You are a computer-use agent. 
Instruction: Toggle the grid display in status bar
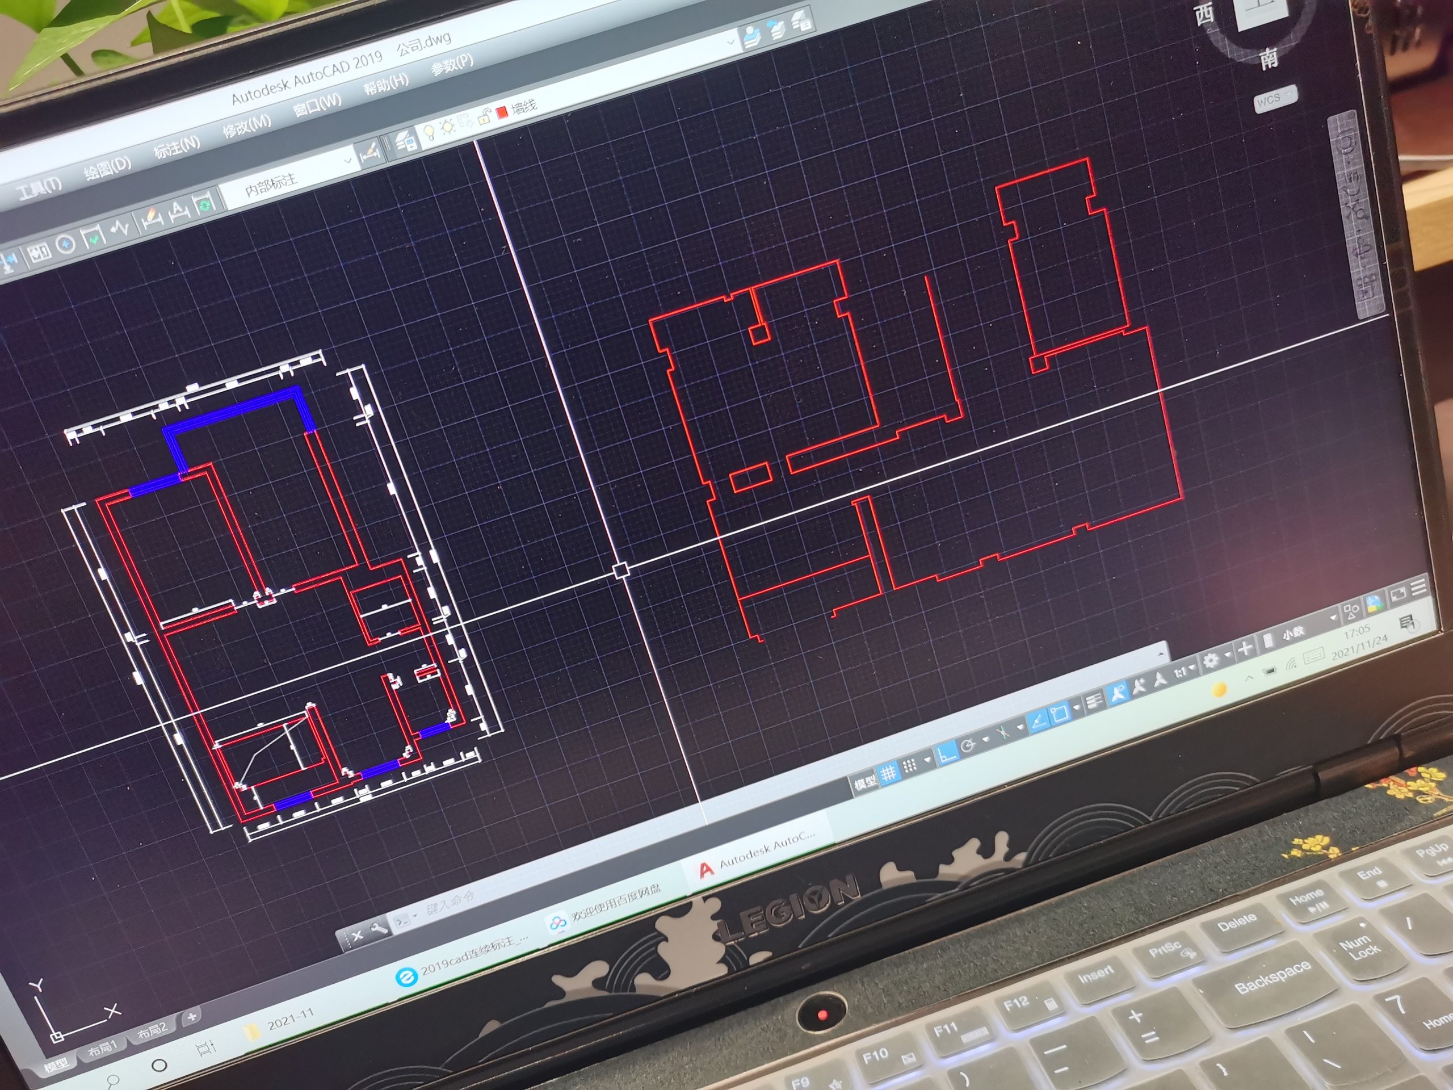888,773
